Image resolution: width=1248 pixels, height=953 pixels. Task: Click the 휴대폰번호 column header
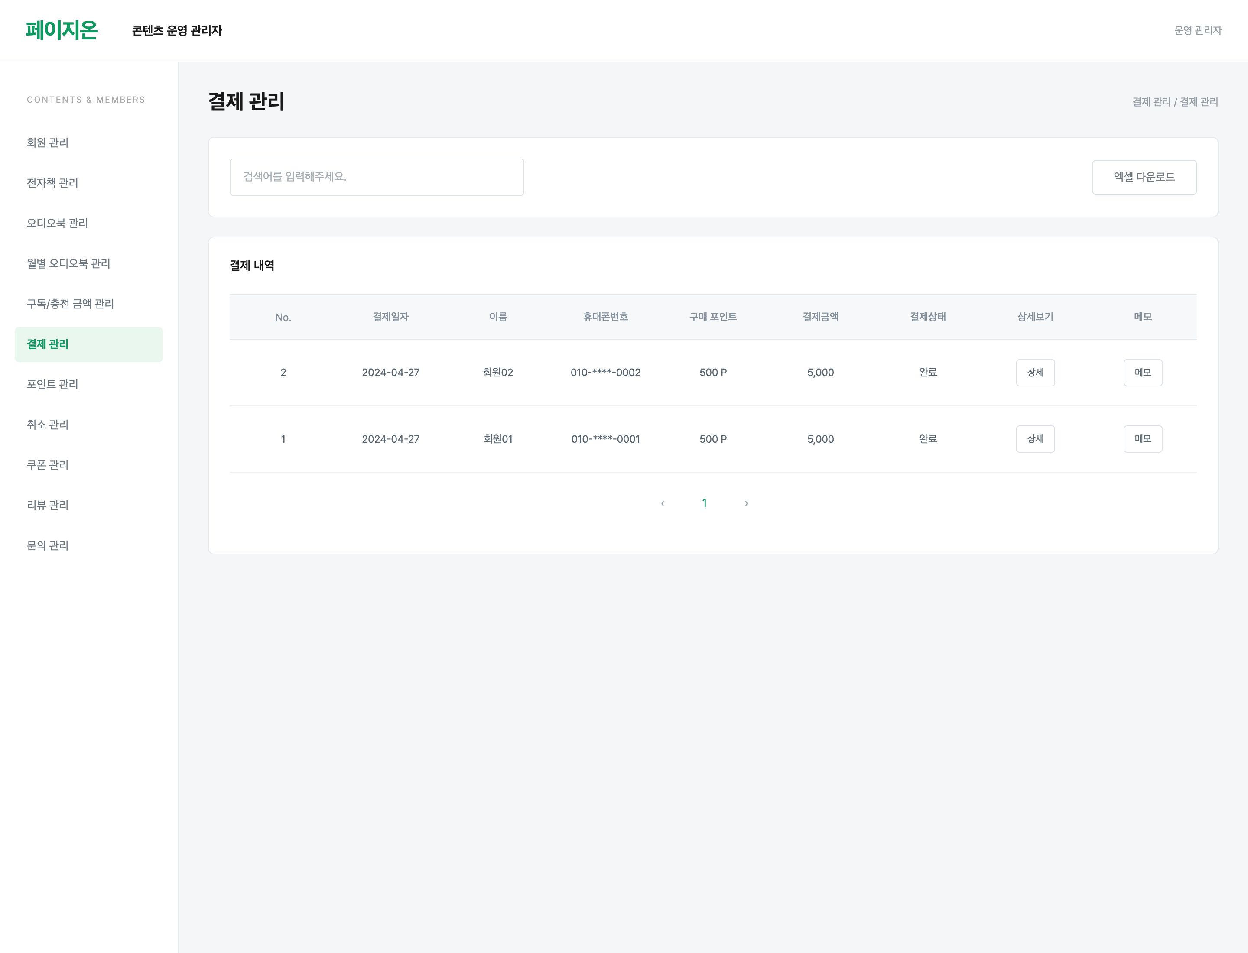[605, 317]
